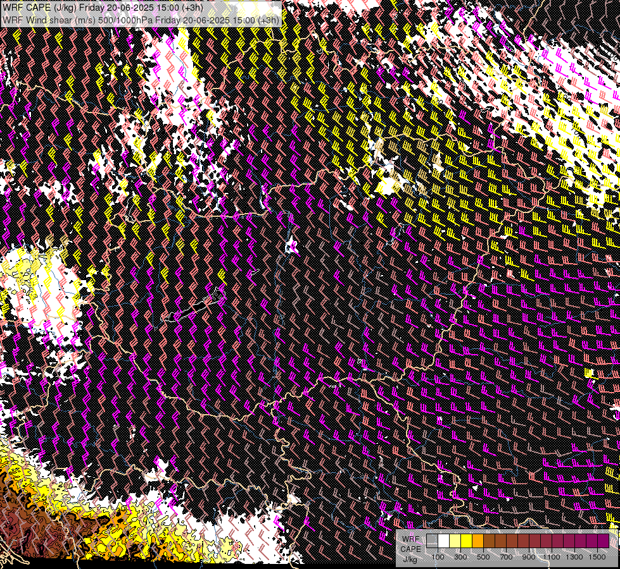This screenshot has height=569, width=620.
Task: Select the orange legend color swatch
Action: (x=478, y=541)
